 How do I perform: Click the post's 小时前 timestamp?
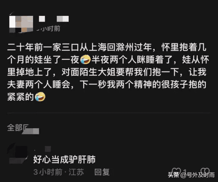[48, 28]
